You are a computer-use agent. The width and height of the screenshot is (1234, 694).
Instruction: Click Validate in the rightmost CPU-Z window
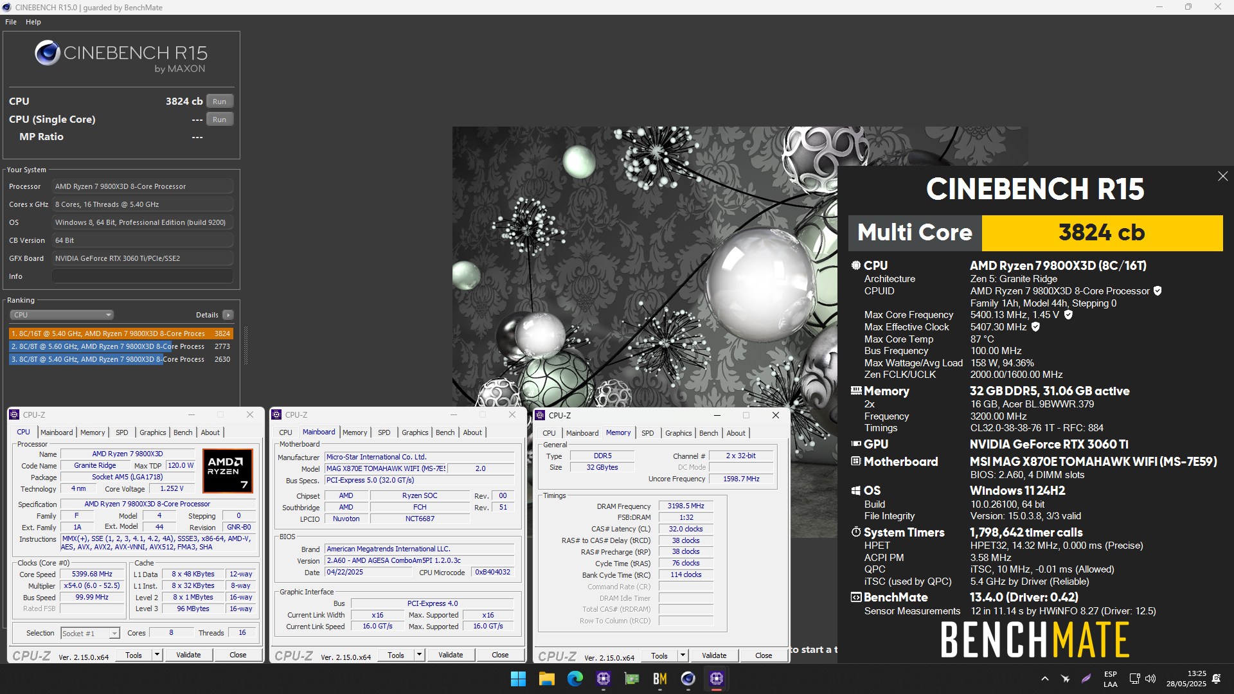click(714, 655)
